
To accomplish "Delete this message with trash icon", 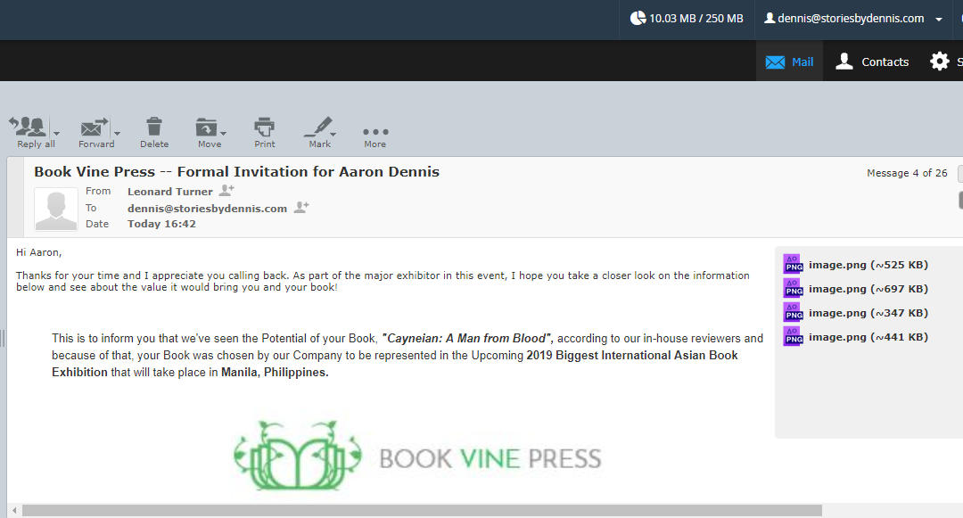I will click(154, 127).
